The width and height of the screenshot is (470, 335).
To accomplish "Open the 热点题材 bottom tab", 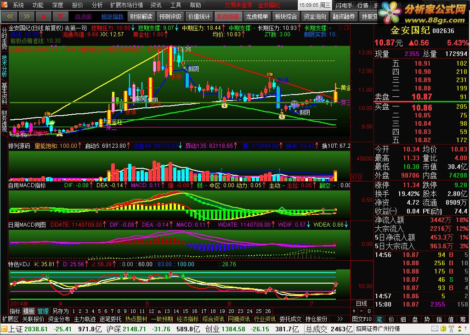I will tap(136, 319).
